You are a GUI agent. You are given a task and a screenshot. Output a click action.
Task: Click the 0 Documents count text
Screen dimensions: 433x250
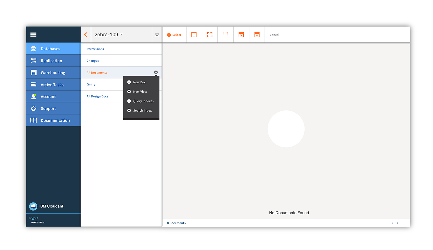click(176, 223)
